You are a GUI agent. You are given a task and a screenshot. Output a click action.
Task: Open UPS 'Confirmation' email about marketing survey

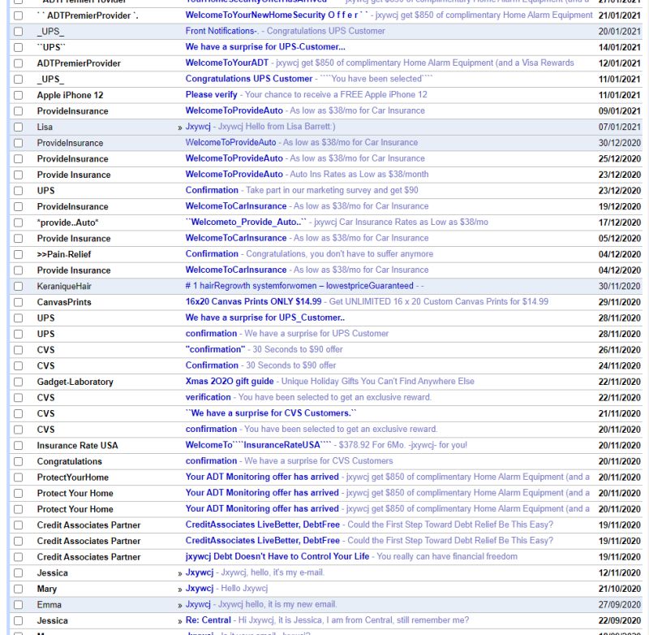point(212,190)
